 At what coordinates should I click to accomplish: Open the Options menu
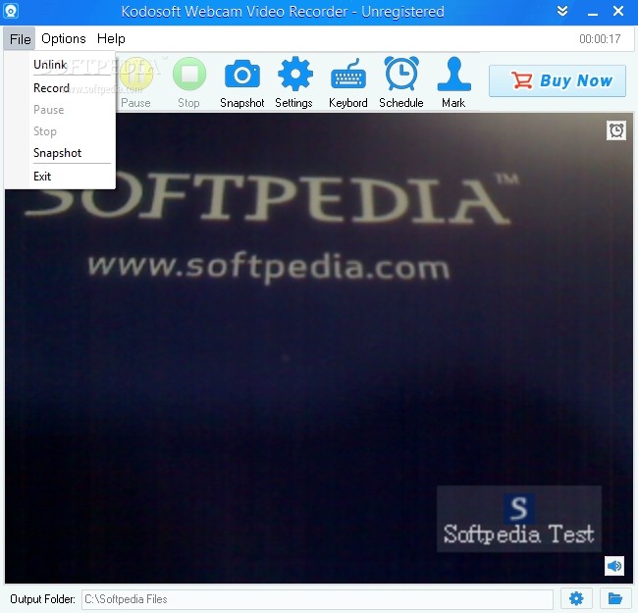[64, 38]
